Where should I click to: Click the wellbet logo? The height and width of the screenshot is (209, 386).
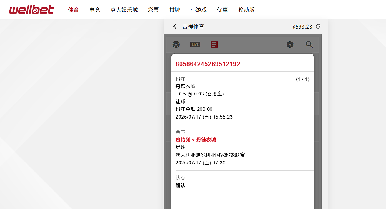[31, 10]
